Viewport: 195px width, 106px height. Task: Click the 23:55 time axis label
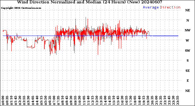pyautogui.click(x=177, y=100)
